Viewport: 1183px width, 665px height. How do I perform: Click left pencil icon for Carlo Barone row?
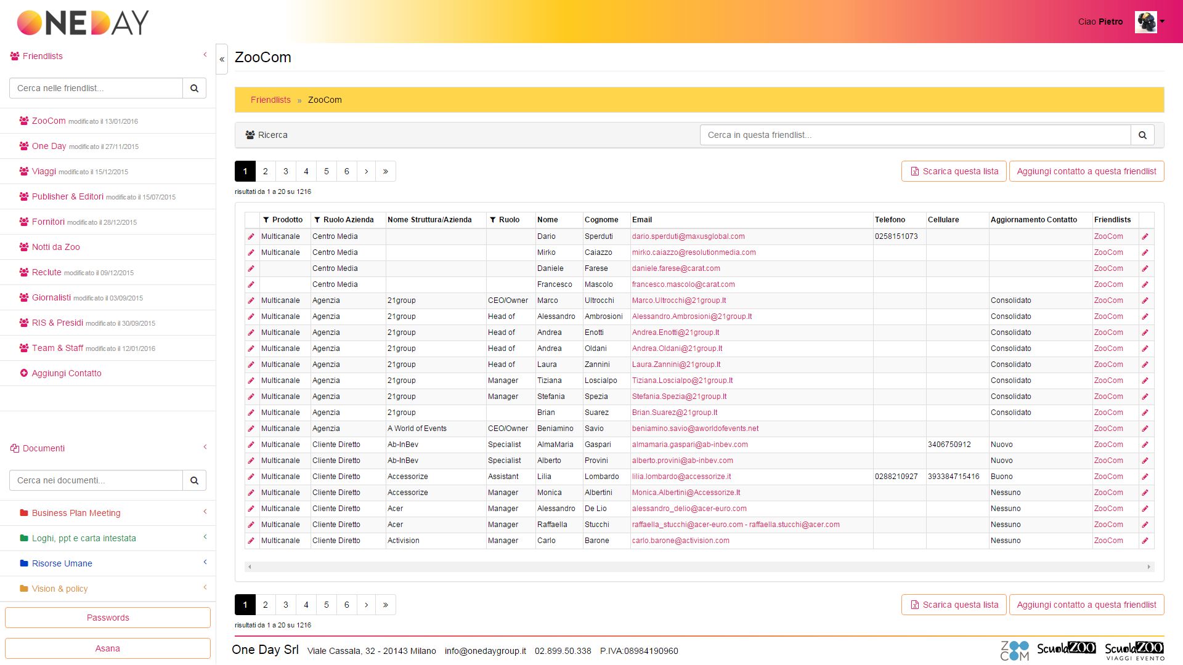click(x=251, y=541)
